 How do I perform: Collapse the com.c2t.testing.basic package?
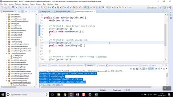(x=6, y=53)
